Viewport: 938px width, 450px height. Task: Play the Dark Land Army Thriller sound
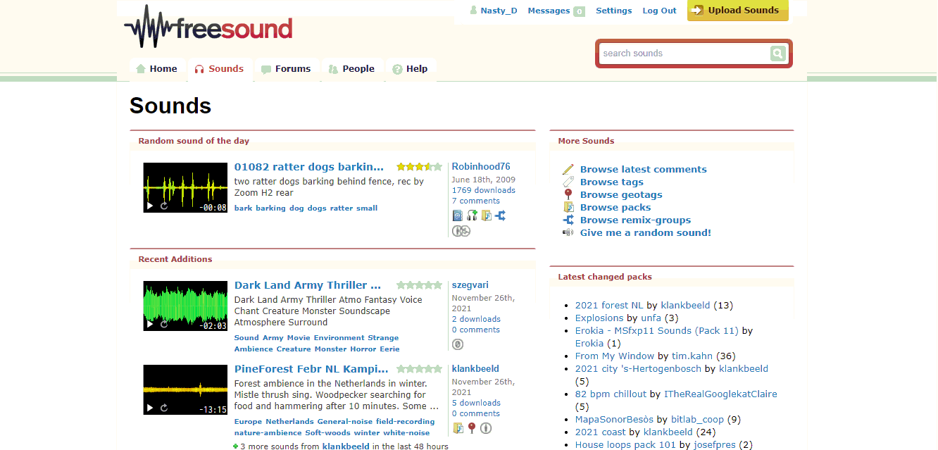tap(149, 324)
